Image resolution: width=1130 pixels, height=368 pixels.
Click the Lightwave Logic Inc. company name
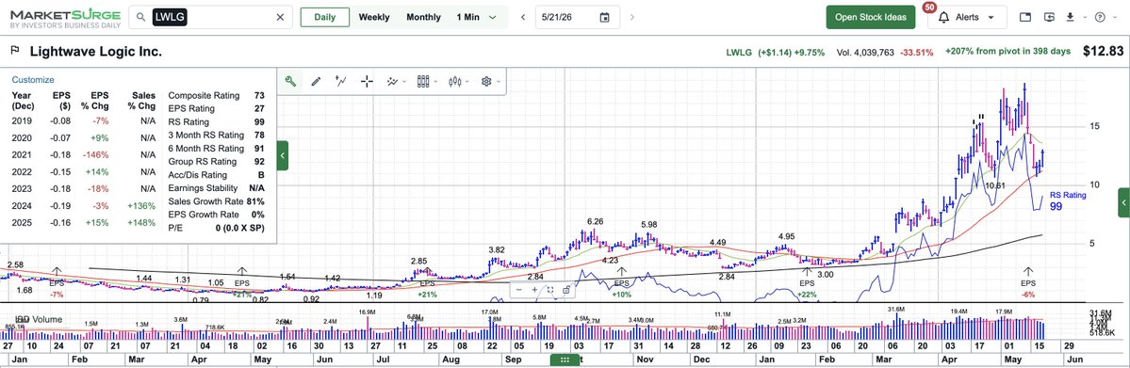[96, 51]
